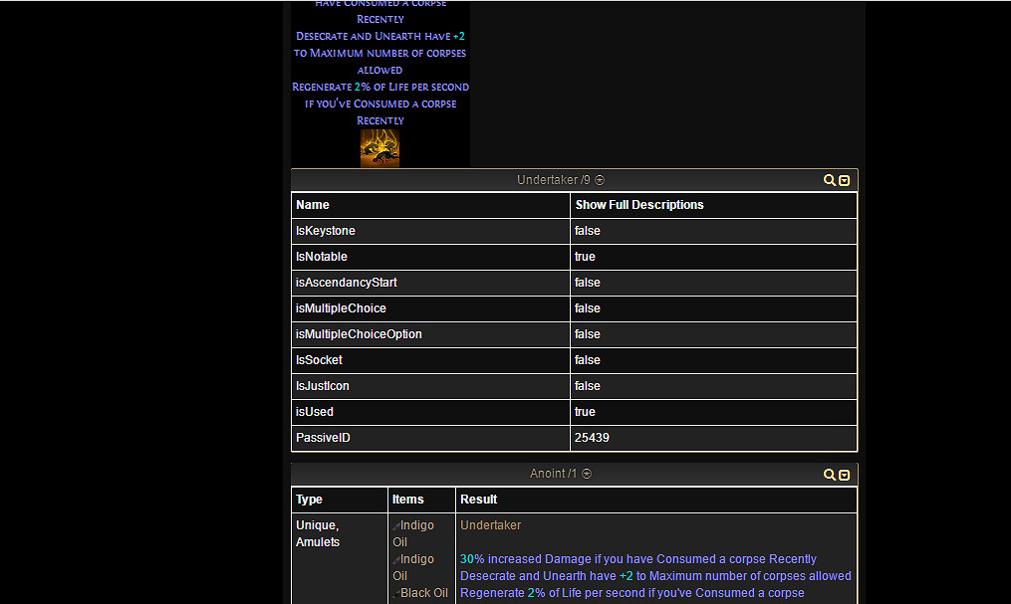
Task: Open the Anoint table dropdown arrow
Action: tap(845, 475)
